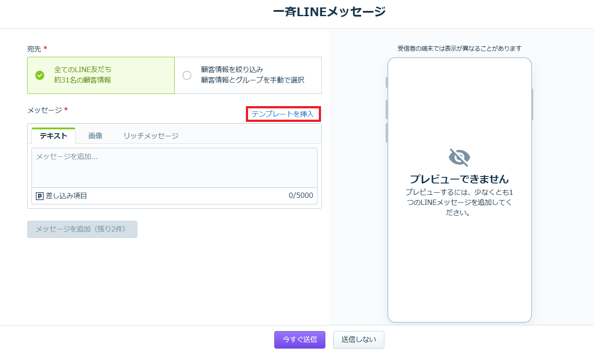Open the リッチメッセージ tab
The width and height of the screenshot is (594, 349).
(151, 136)
